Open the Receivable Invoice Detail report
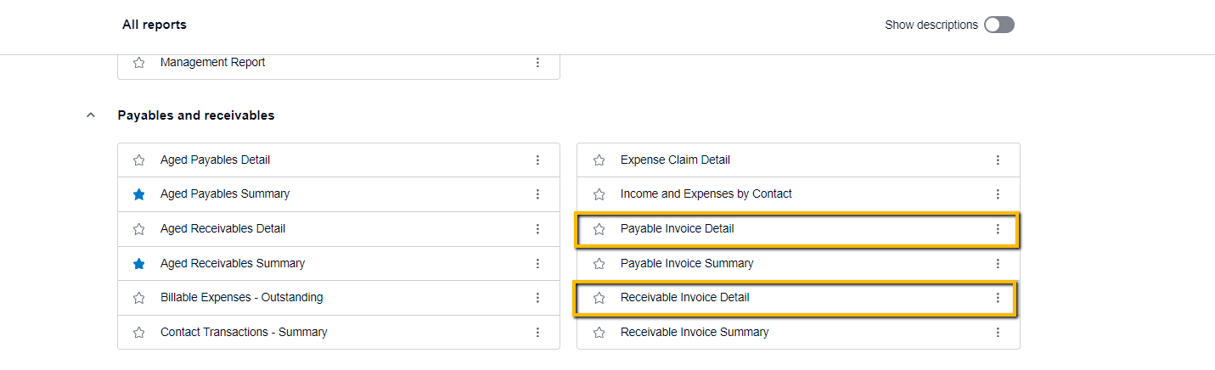The width and height of the screenshot is (1215, 370). pyautogui.click(x=684, y=298)
